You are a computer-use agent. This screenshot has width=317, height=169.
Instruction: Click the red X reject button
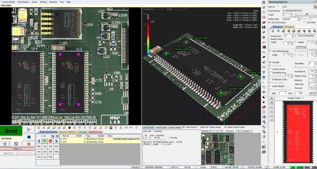29,144
